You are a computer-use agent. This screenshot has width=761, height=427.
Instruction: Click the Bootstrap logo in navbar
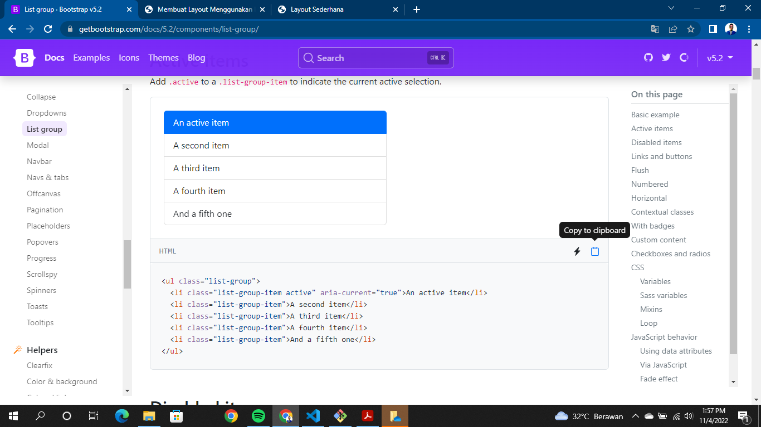[25, 58]
